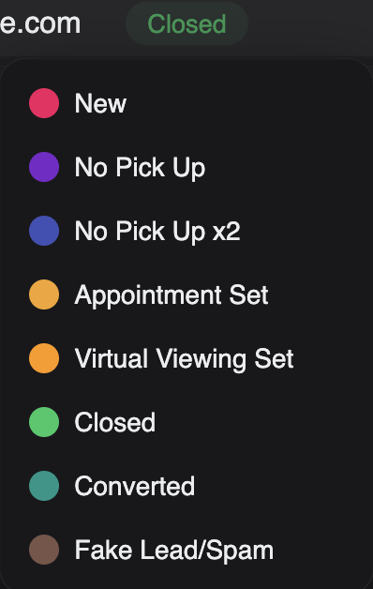Open the Closed status badge dropdown

(186, 23)
